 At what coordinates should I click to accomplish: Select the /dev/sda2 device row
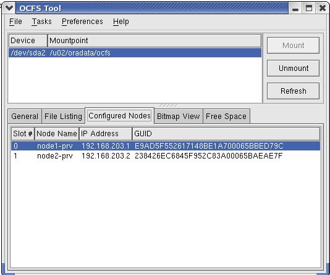coord(135,52)
